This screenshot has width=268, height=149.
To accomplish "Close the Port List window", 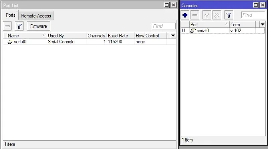I will click(x=173, y=5).
